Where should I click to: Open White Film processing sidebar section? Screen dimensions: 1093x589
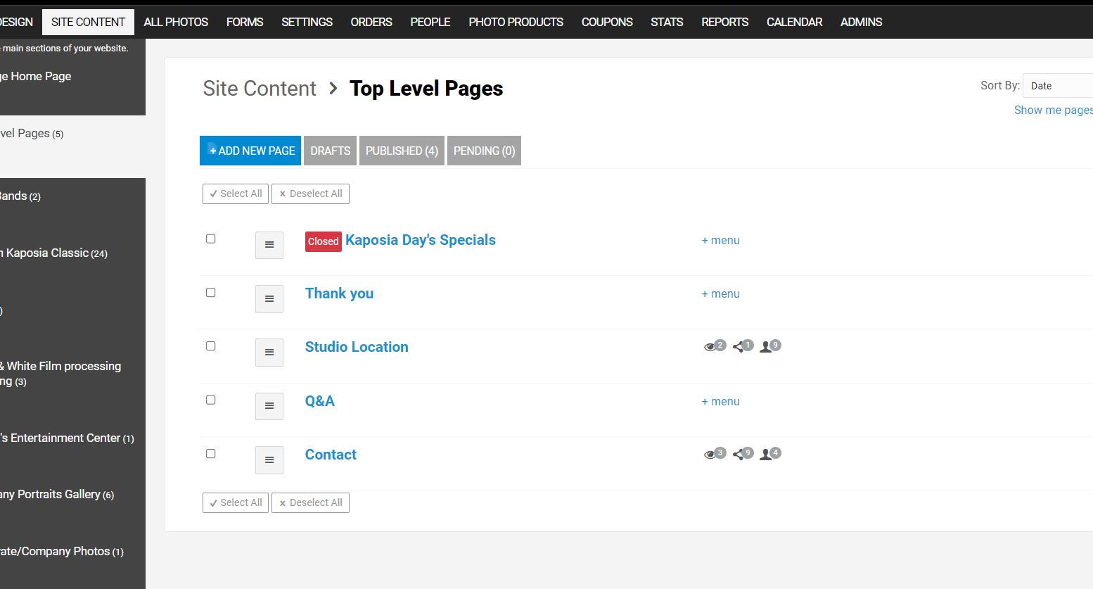click(60, 374)
